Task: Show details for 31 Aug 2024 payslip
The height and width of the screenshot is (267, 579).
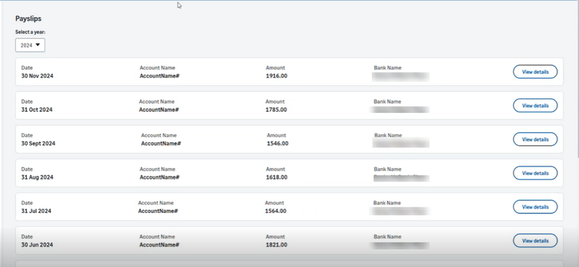Action: click(535, 173)
